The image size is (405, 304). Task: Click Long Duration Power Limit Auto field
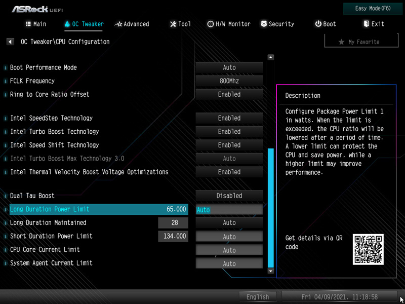point(229,210)
